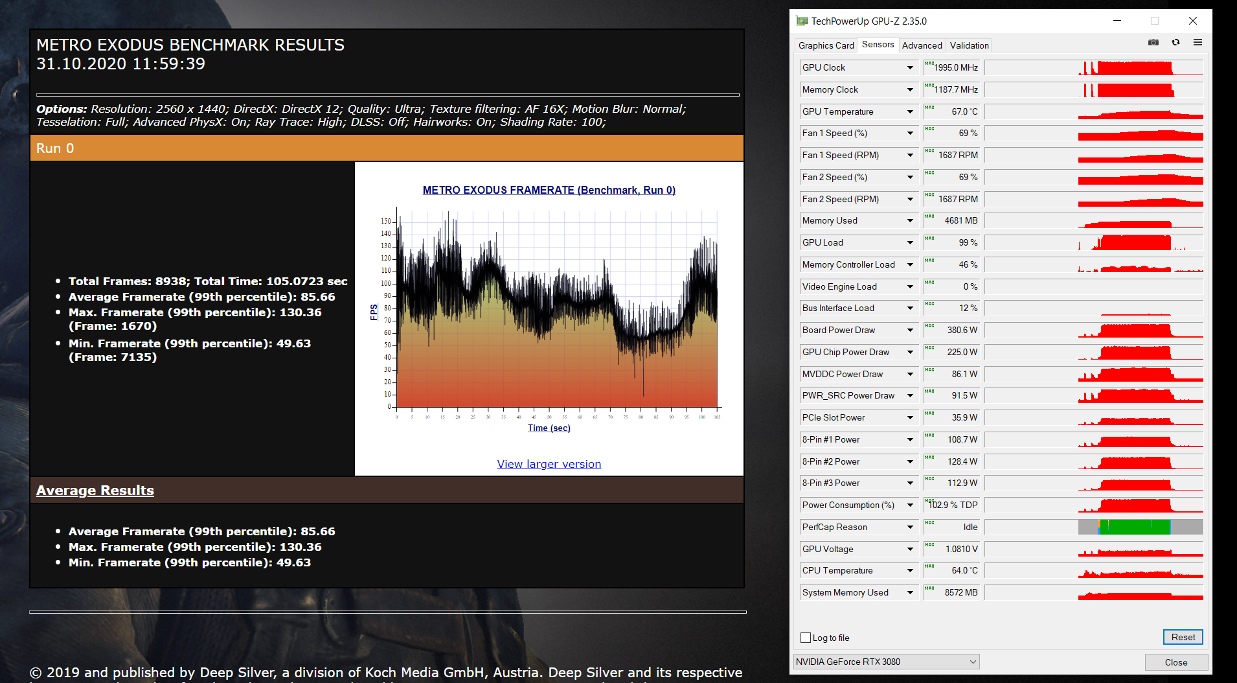Open the CPU Temperature sensor dropdown
The width and height of the screenshot is (1237, 683).
click(x=910, y=570)
